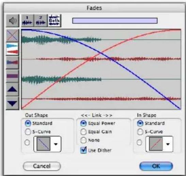
Task: Open the In Shape preset curve dropdown
Action: (168, 144)
